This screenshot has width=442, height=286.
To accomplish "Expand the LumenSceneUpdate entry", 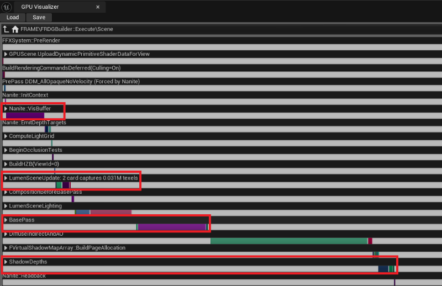I will pos(6,178).
